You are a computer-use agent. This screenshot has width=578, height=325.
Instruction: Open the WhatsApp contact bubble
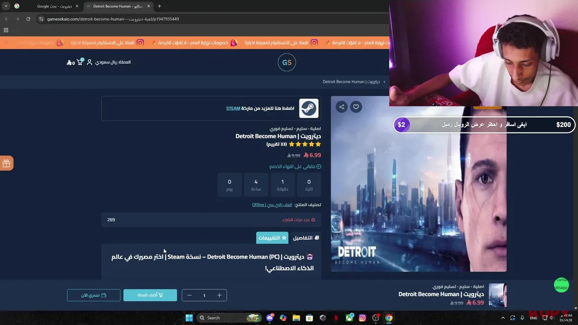point(561,285)
